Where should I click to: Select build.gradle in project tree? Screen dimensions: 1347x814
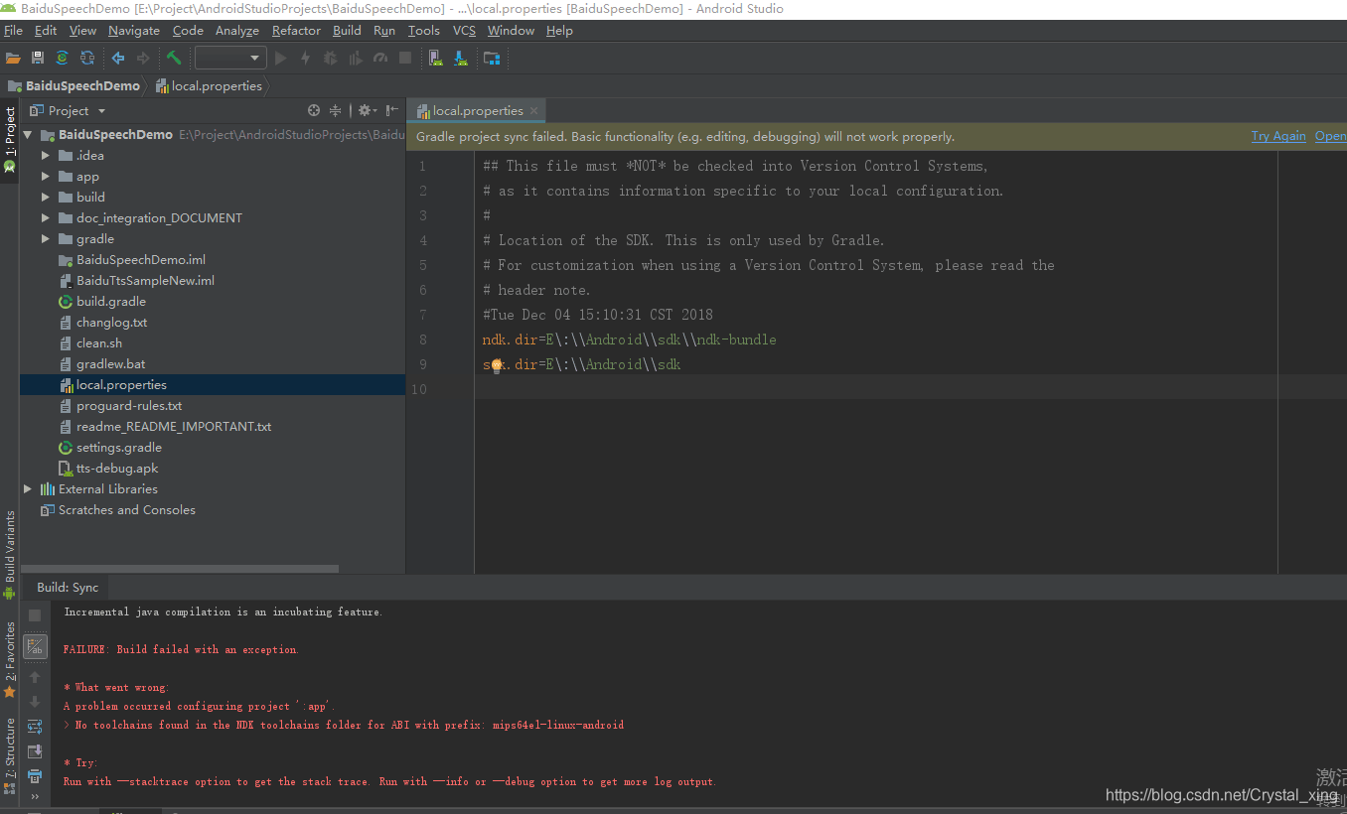[111, 301]
